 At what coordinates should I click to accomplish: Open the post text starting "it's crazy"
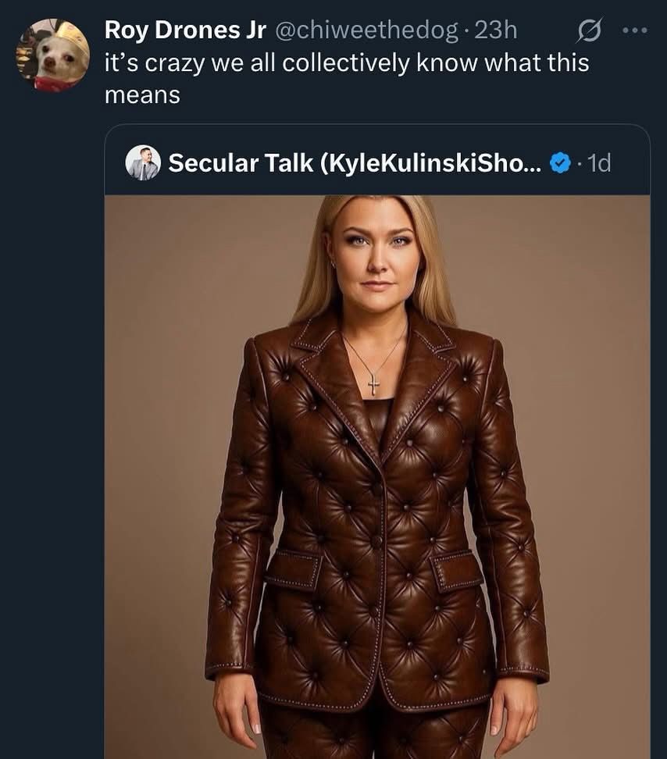coord(346,62)
